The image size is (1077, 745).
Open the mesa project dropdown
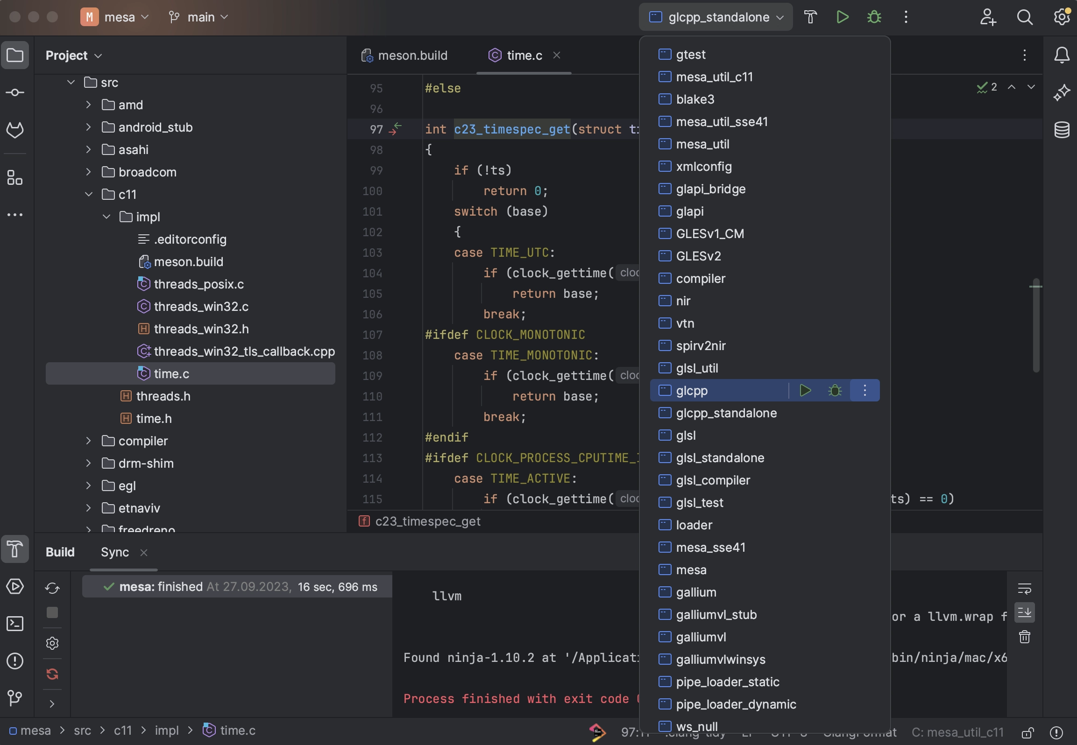(x=114, y=17)
